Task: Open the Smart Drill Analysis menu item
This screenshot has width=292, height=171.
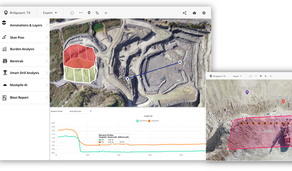Action: tap(24, 73)
